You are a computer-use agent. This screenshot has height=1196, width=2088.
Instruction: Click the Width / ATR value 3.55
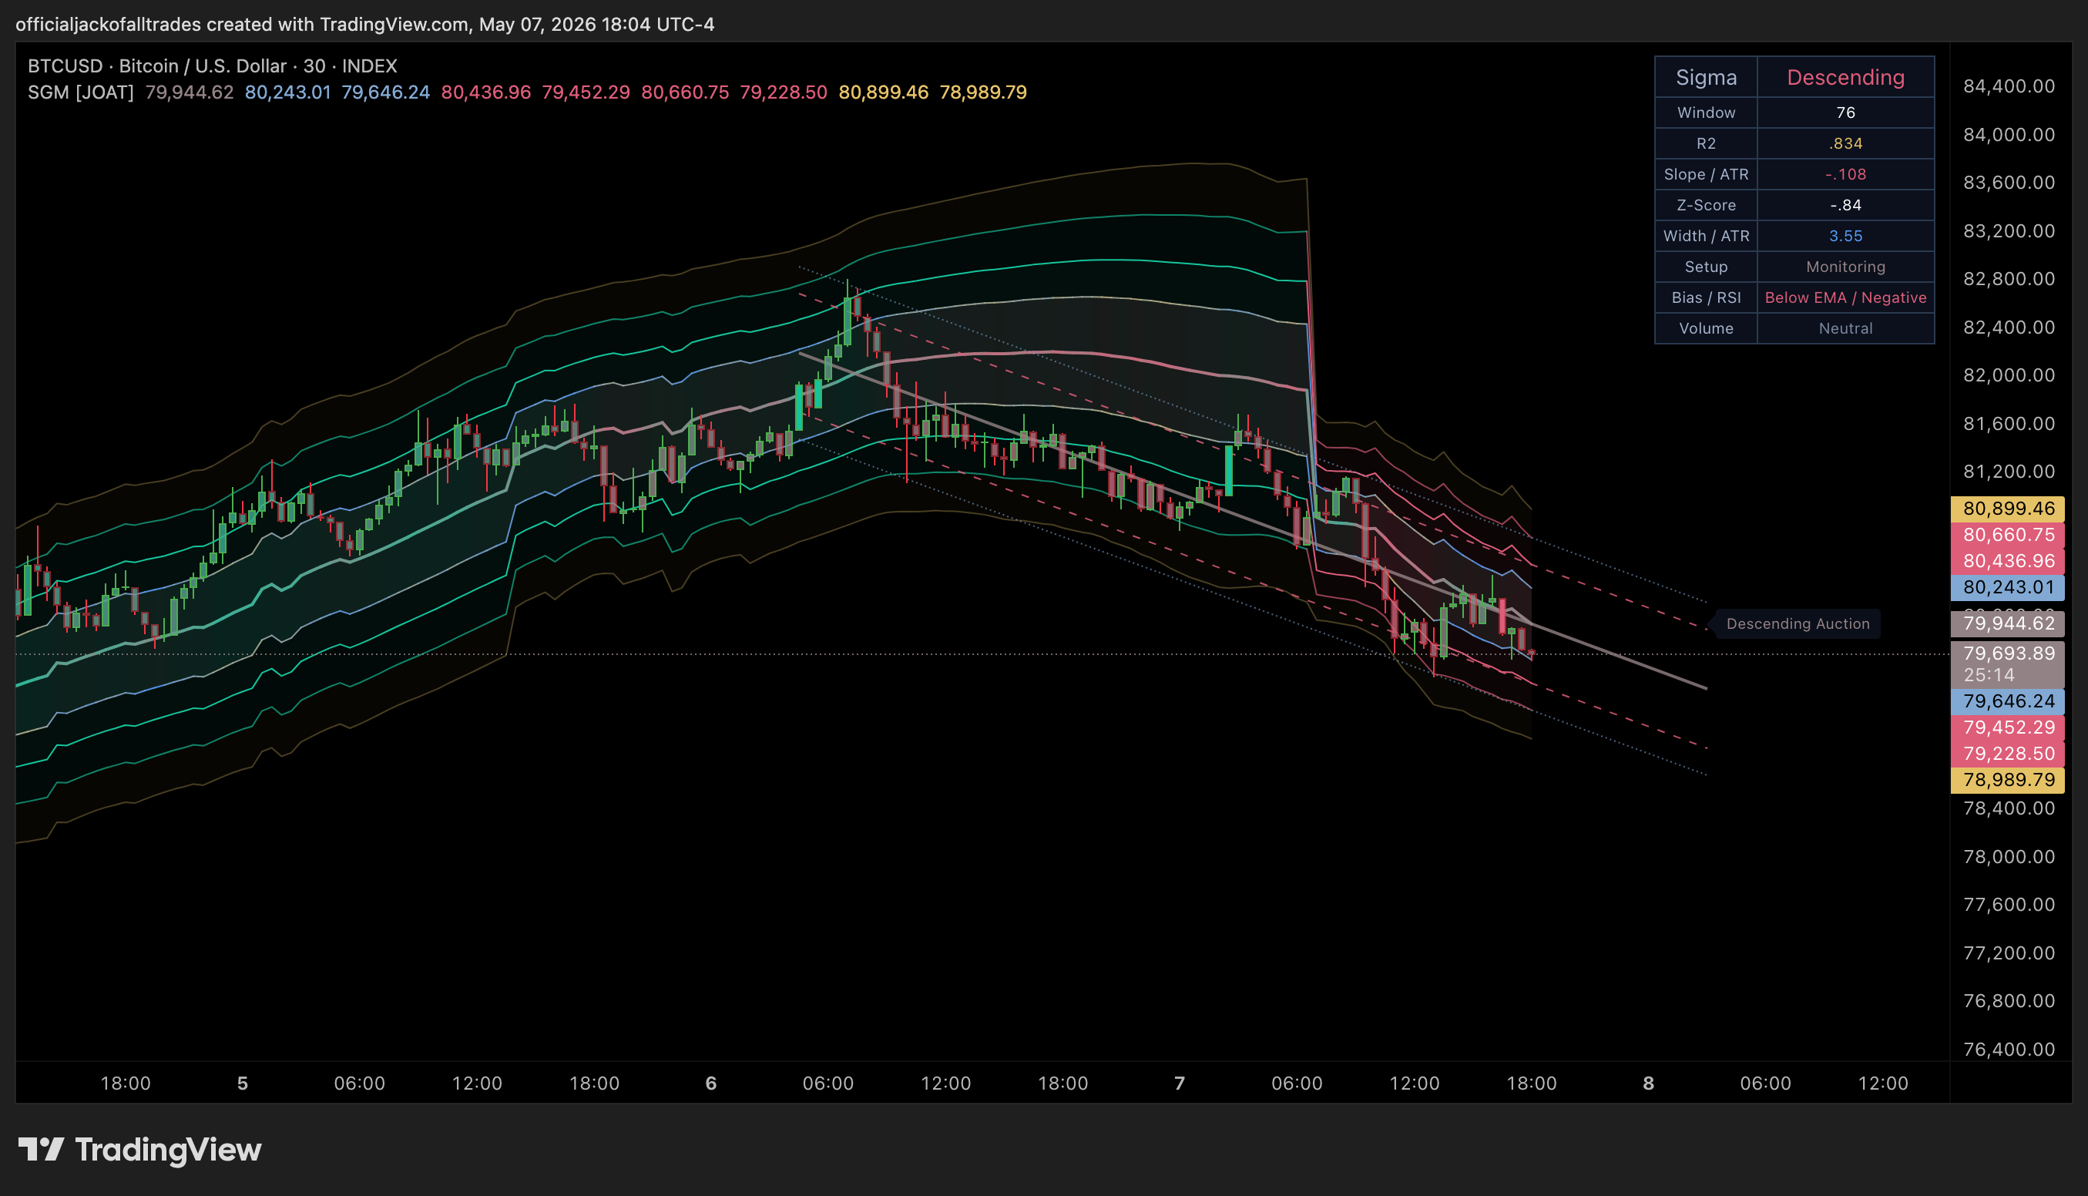click(1846, 236)
